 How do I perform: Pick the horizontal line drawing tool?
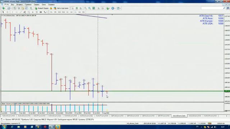pyautogui.click(x=17, y=12)
